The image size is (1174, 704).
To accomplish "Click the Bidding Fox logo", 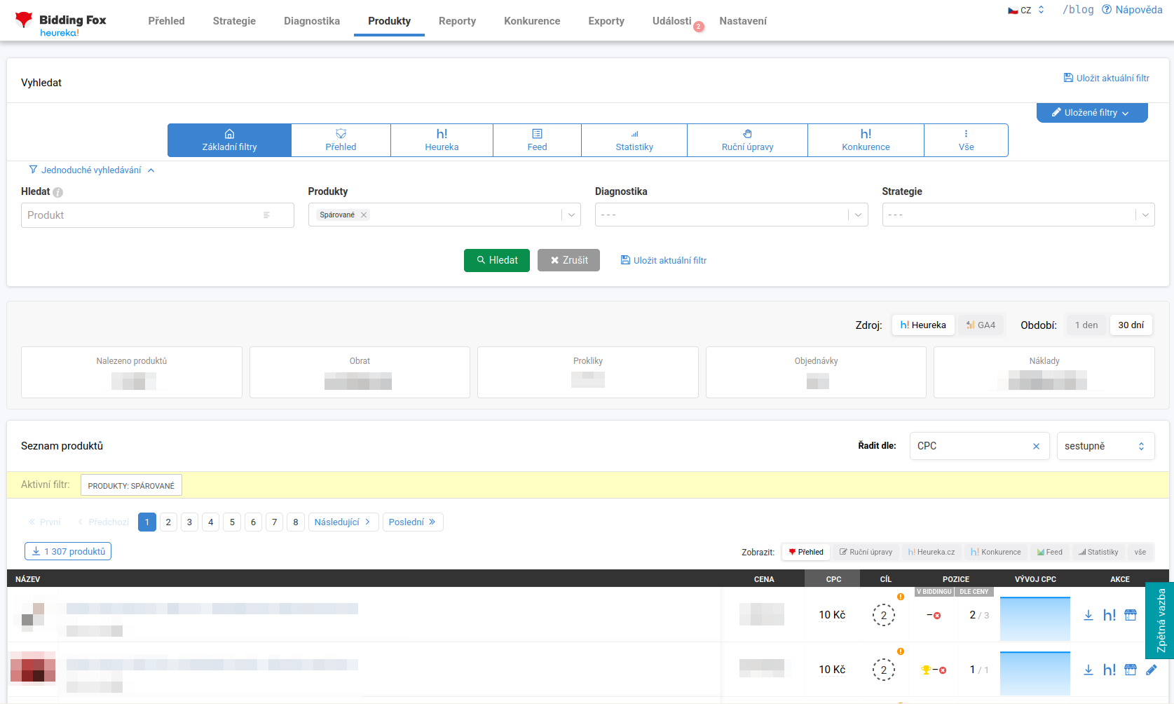I will click(x=60, y=24).
